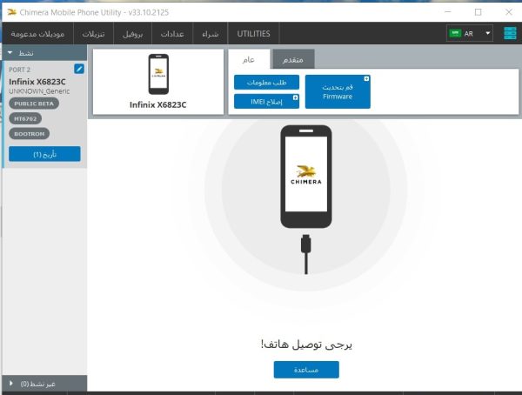Click قم بتحديث Firmware update button

(x=338, y=91)
